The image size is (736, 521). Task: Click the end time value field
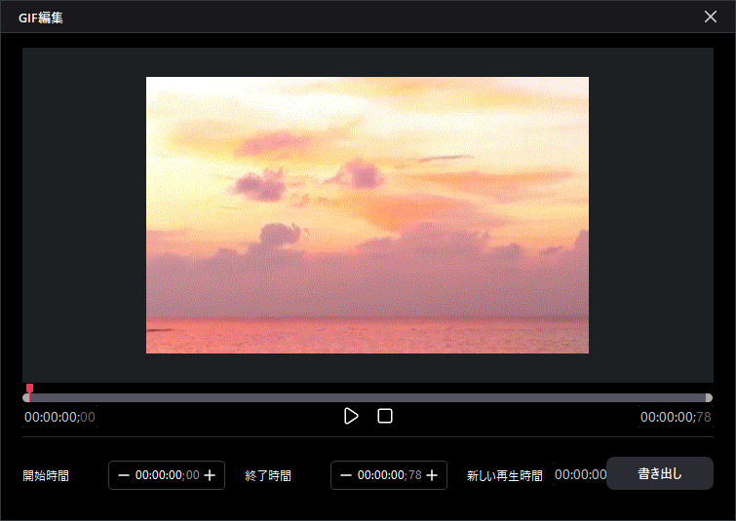tap(389, 475)
